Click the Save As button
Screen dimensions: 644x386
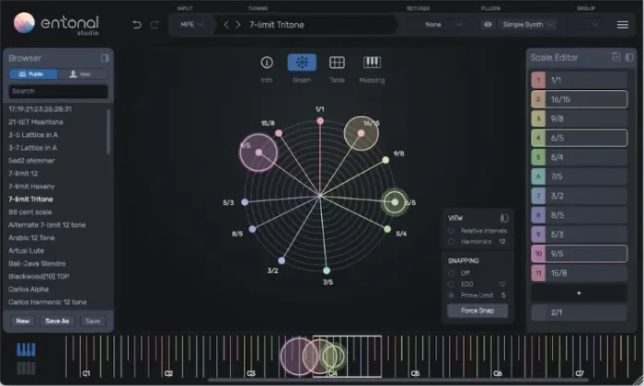57,321
